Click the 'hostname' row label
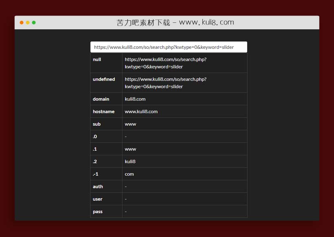The height and width of the screenshot is (237, 334). tap(103, 112)
